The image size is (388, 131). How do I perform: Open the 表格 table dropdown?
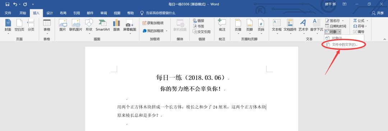pyautogui.click(x=47, y=26)
